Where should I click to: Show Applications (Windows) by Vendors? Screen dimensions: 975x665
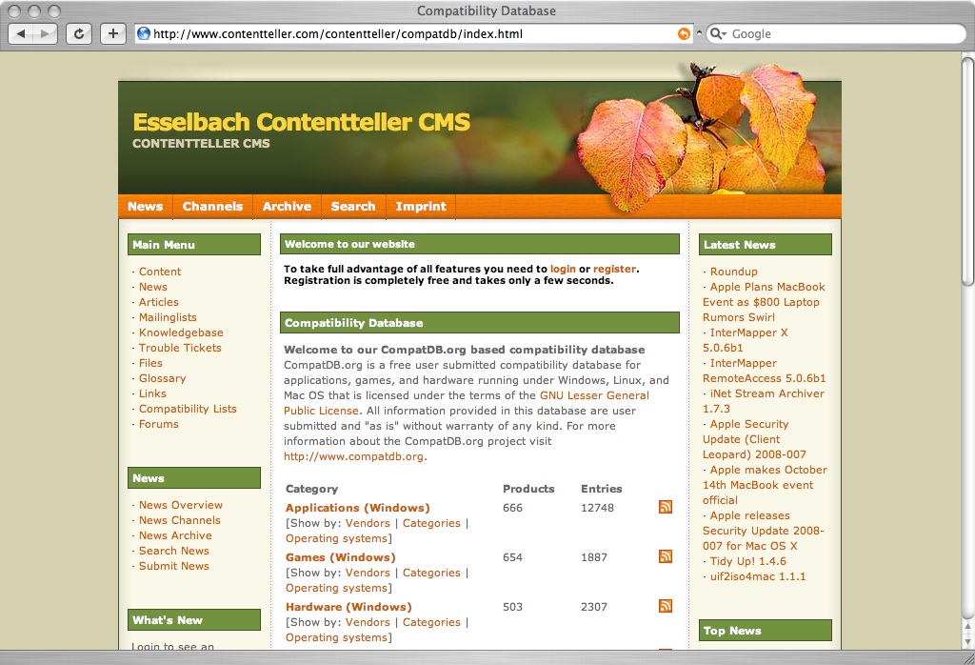[368, 523]
